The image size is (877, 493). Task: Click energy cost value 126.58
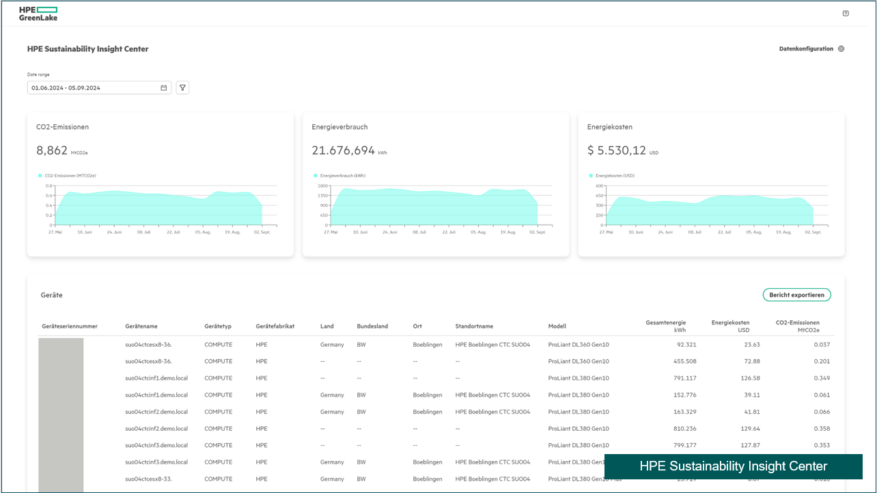(x=750, y=378)
